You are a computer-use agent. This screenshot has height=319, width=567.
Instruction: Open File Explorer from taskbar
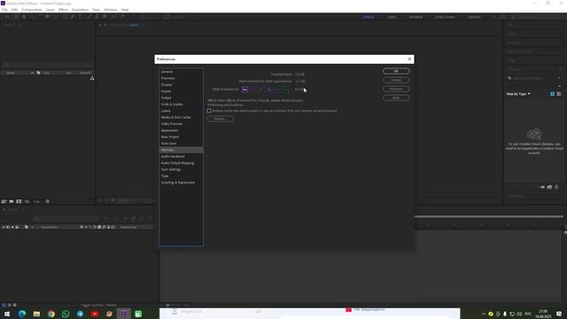coord(36,314)
